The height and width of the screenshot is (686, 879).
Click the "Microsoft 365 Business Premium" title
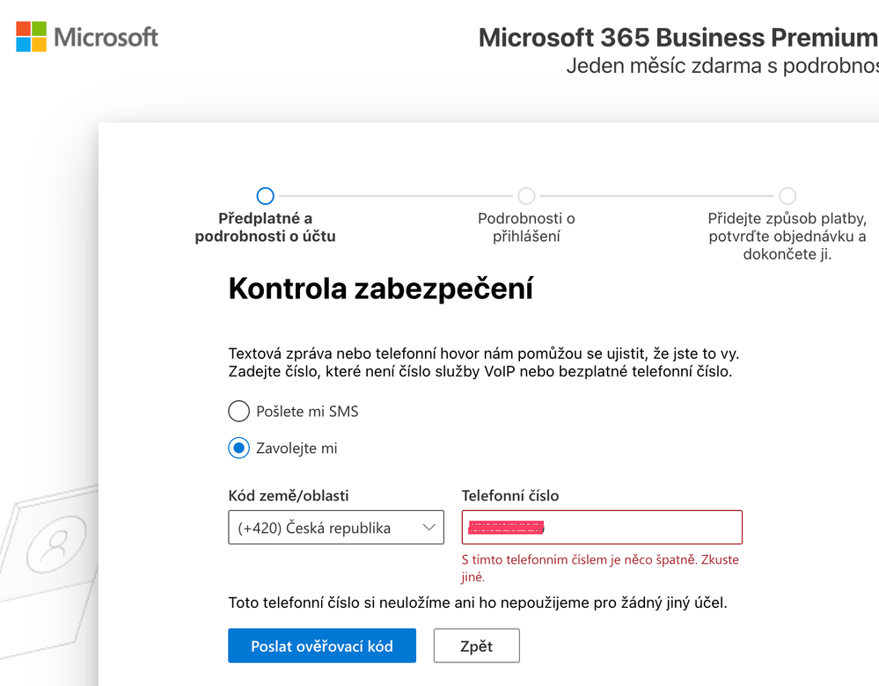[x=678, y=37]
